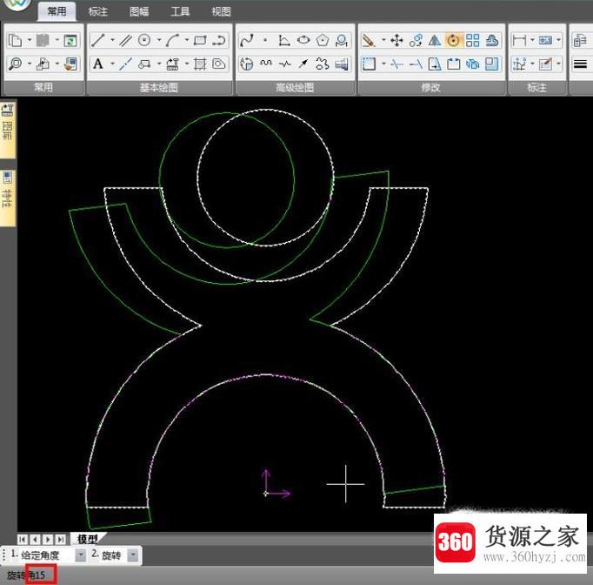
Task: Select the Wave line tool
Action: (x=266, y=64)
